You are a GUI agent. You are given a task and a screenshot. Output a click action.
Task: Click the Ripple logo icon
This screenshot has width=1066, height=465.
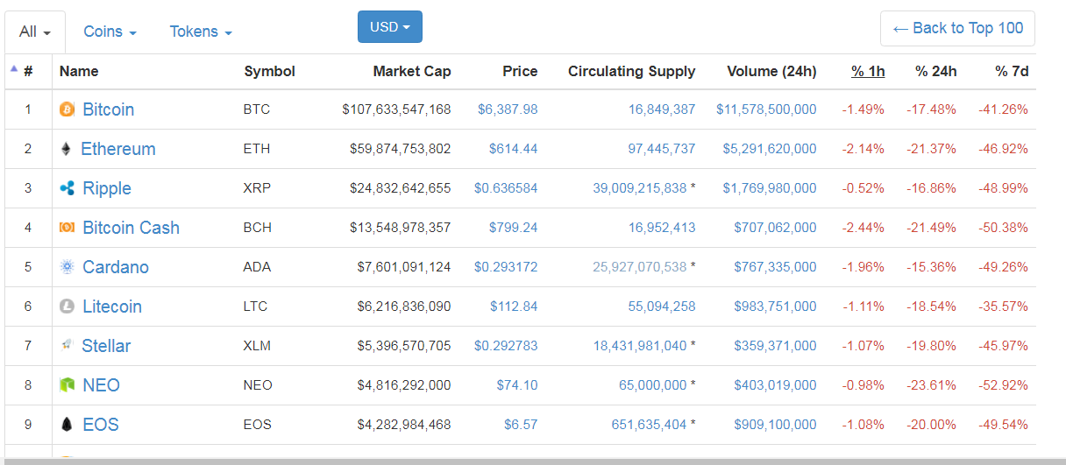coord(67,188)
